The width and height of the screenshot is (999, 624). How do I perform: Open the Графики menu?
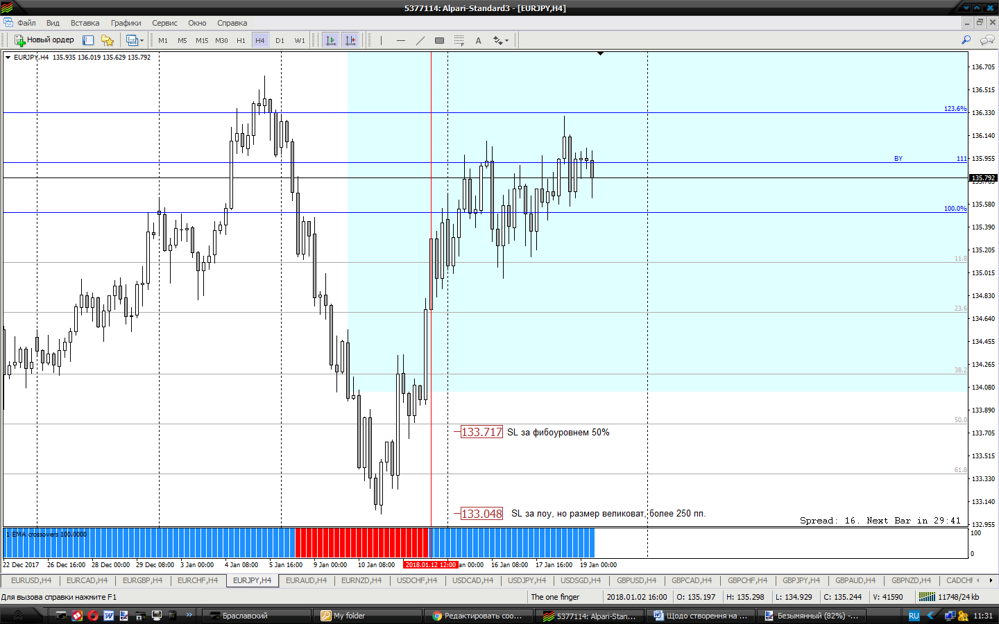pyautogui.click(x=126, y=23)
